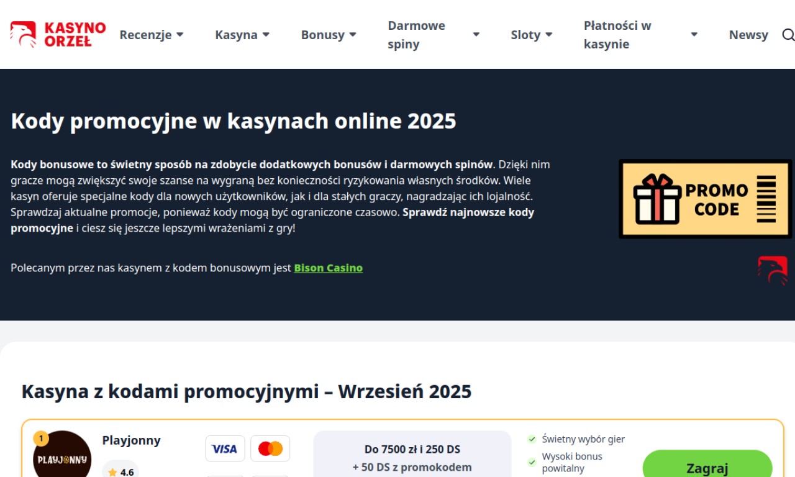Open the Płatności w kasynie menu
Screen dimensions: 795x477
[x=617, y=35]
